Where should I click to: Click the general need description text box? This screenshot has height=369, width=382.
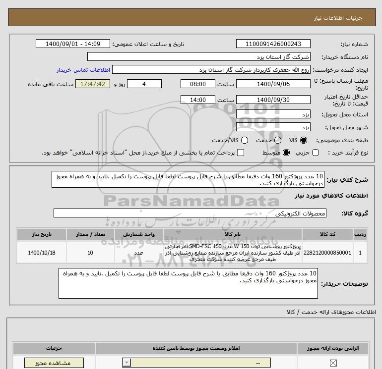tap(188, 179)
